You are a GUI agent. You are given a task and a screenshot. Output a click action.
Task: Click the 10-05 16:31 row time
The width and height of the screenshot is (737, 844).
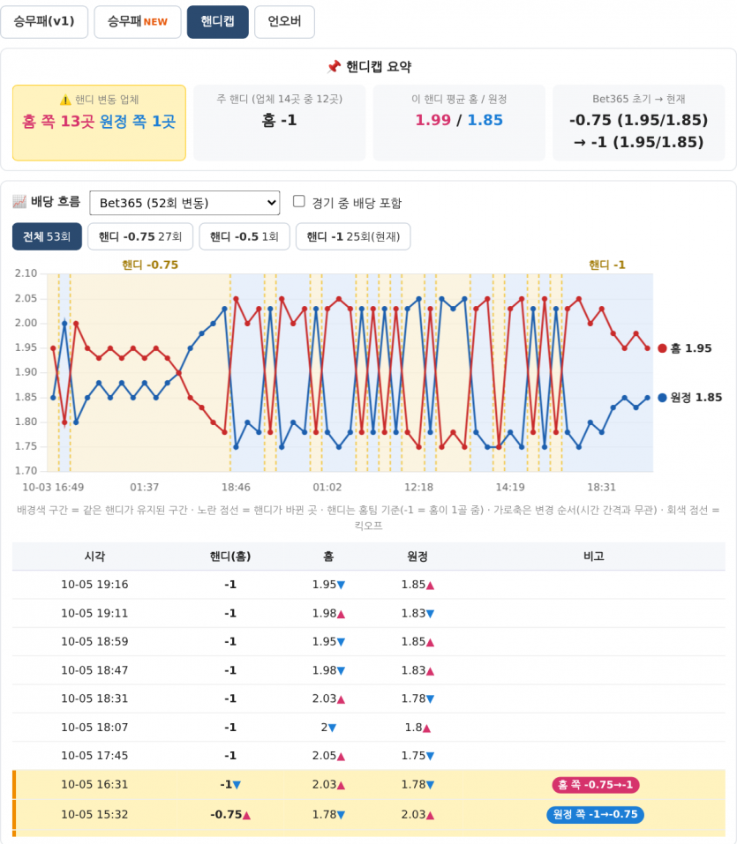point(94,785)
